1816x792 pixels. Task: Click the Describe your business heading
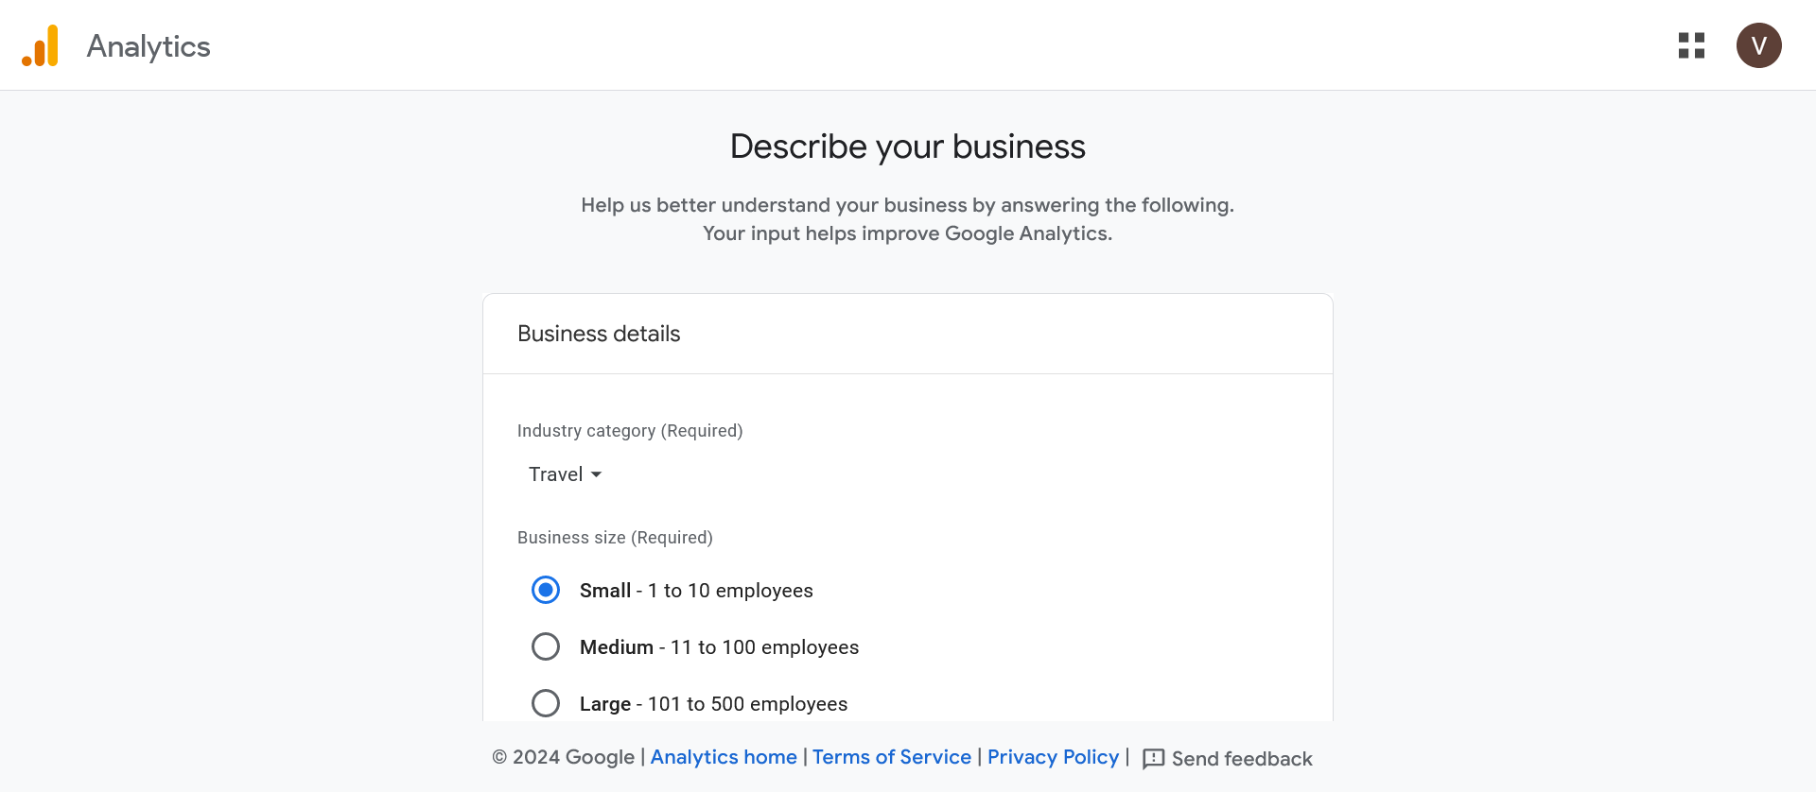907,146
